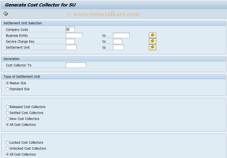Open multiple selection for Business Entity
This screenshot has height=158, width=227.
[x=152, y=35]
